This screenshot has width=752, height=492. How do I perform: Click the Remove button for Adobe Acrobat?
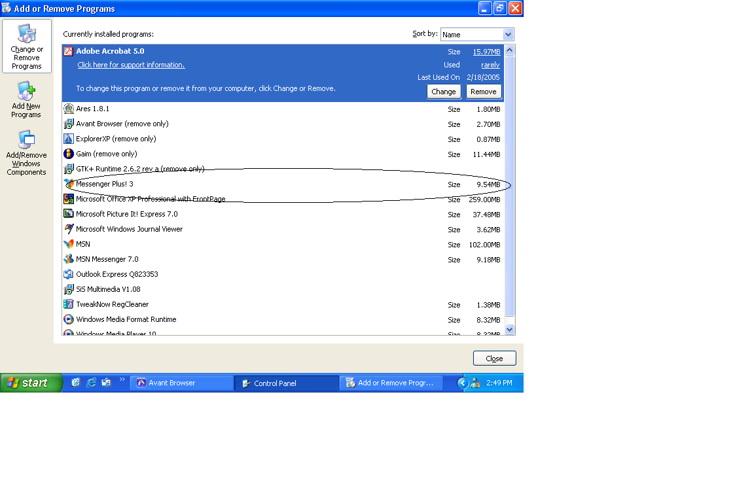click(x=483, y=92)
